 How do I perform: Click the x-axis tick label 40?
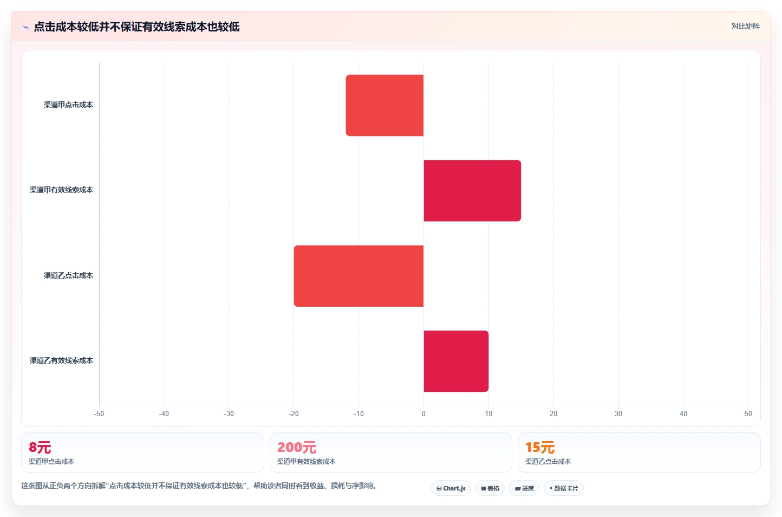click(x=683, y=413)
